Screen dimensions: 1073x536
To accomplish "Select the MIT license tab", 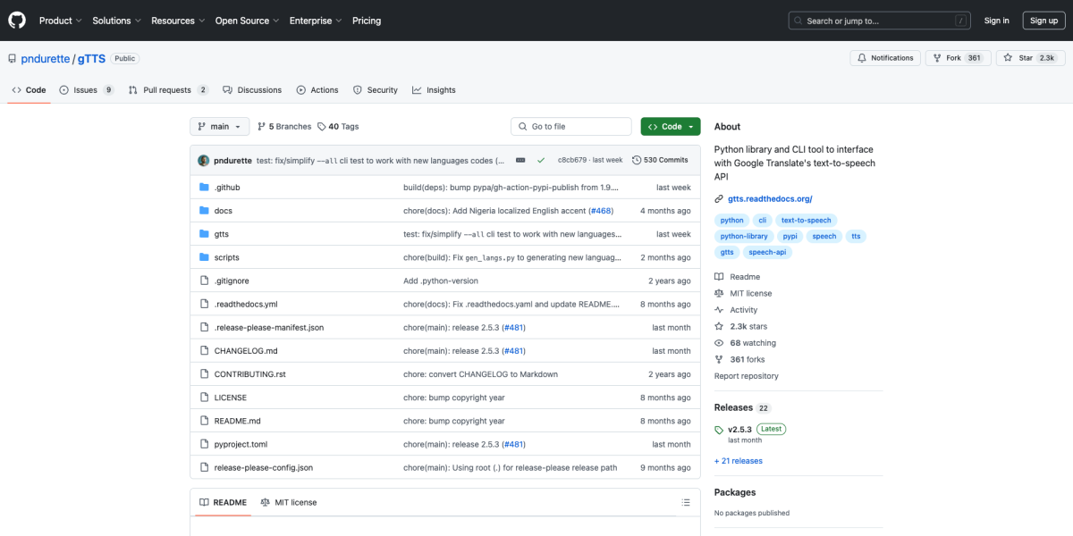I will [288, 502].
